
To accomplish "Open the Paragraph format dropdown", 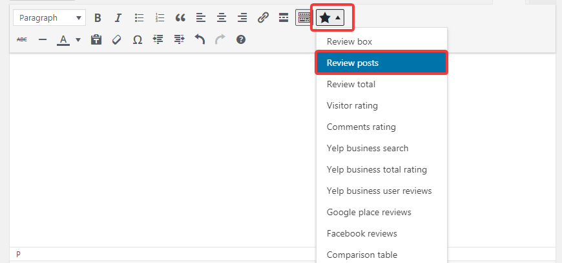I will (50, 18).
